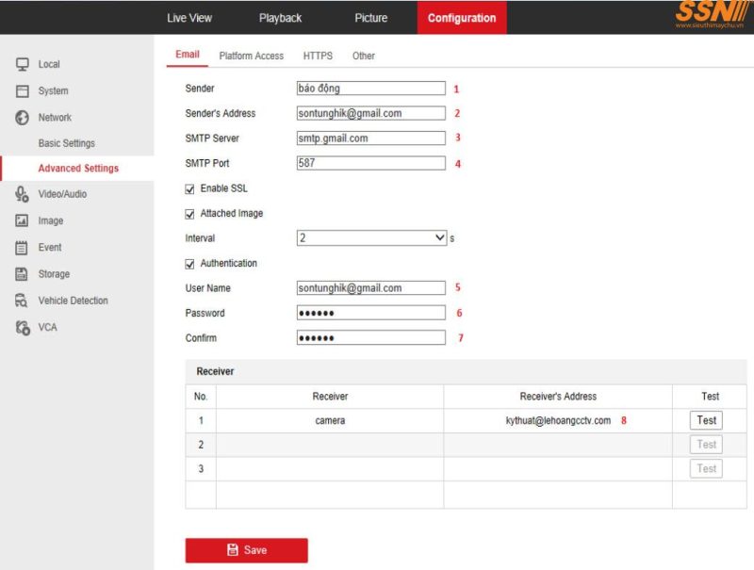Switch to the Platform Access tab
The width and height of the screenshot is (754, 570).
tap(251, 56)
